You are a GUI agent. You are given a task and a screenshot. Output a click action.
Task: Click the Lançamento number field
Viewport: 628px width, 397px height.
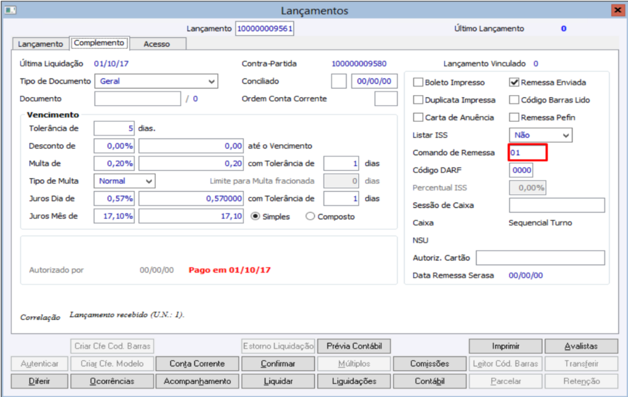(265, 29)
